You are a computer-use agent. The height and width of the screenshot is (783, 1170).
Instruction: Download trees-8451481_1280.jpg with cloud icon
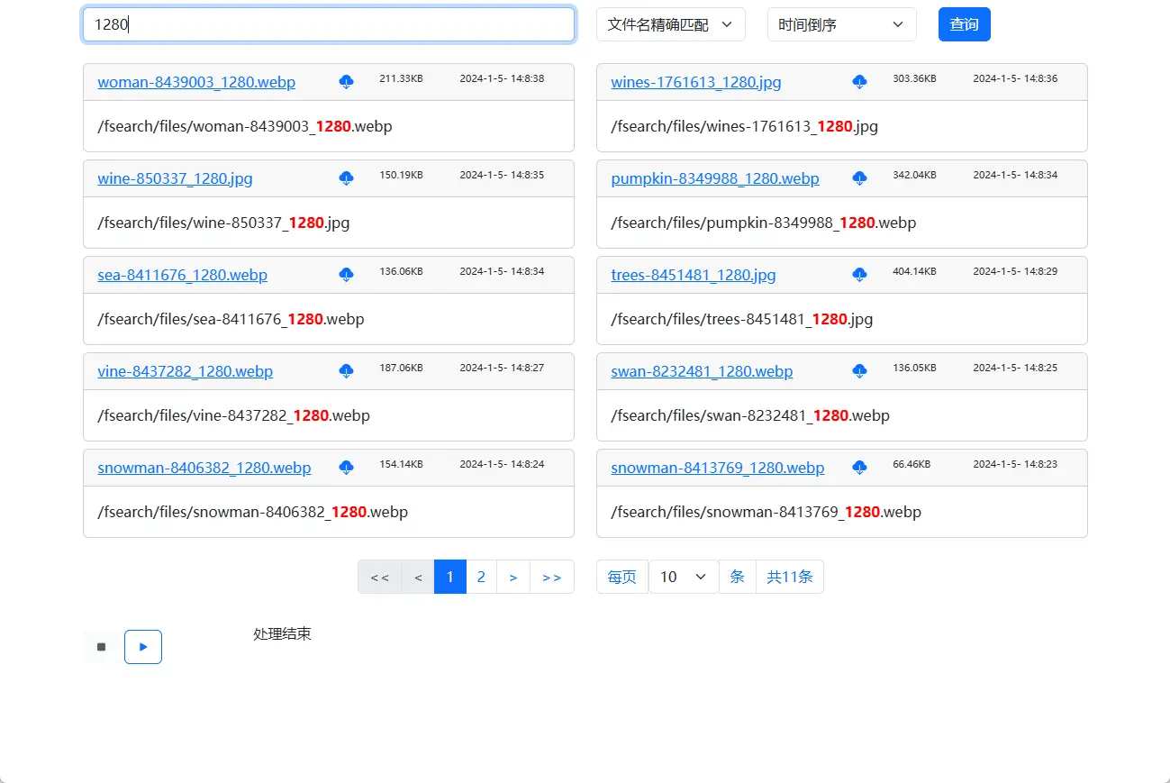860,275
